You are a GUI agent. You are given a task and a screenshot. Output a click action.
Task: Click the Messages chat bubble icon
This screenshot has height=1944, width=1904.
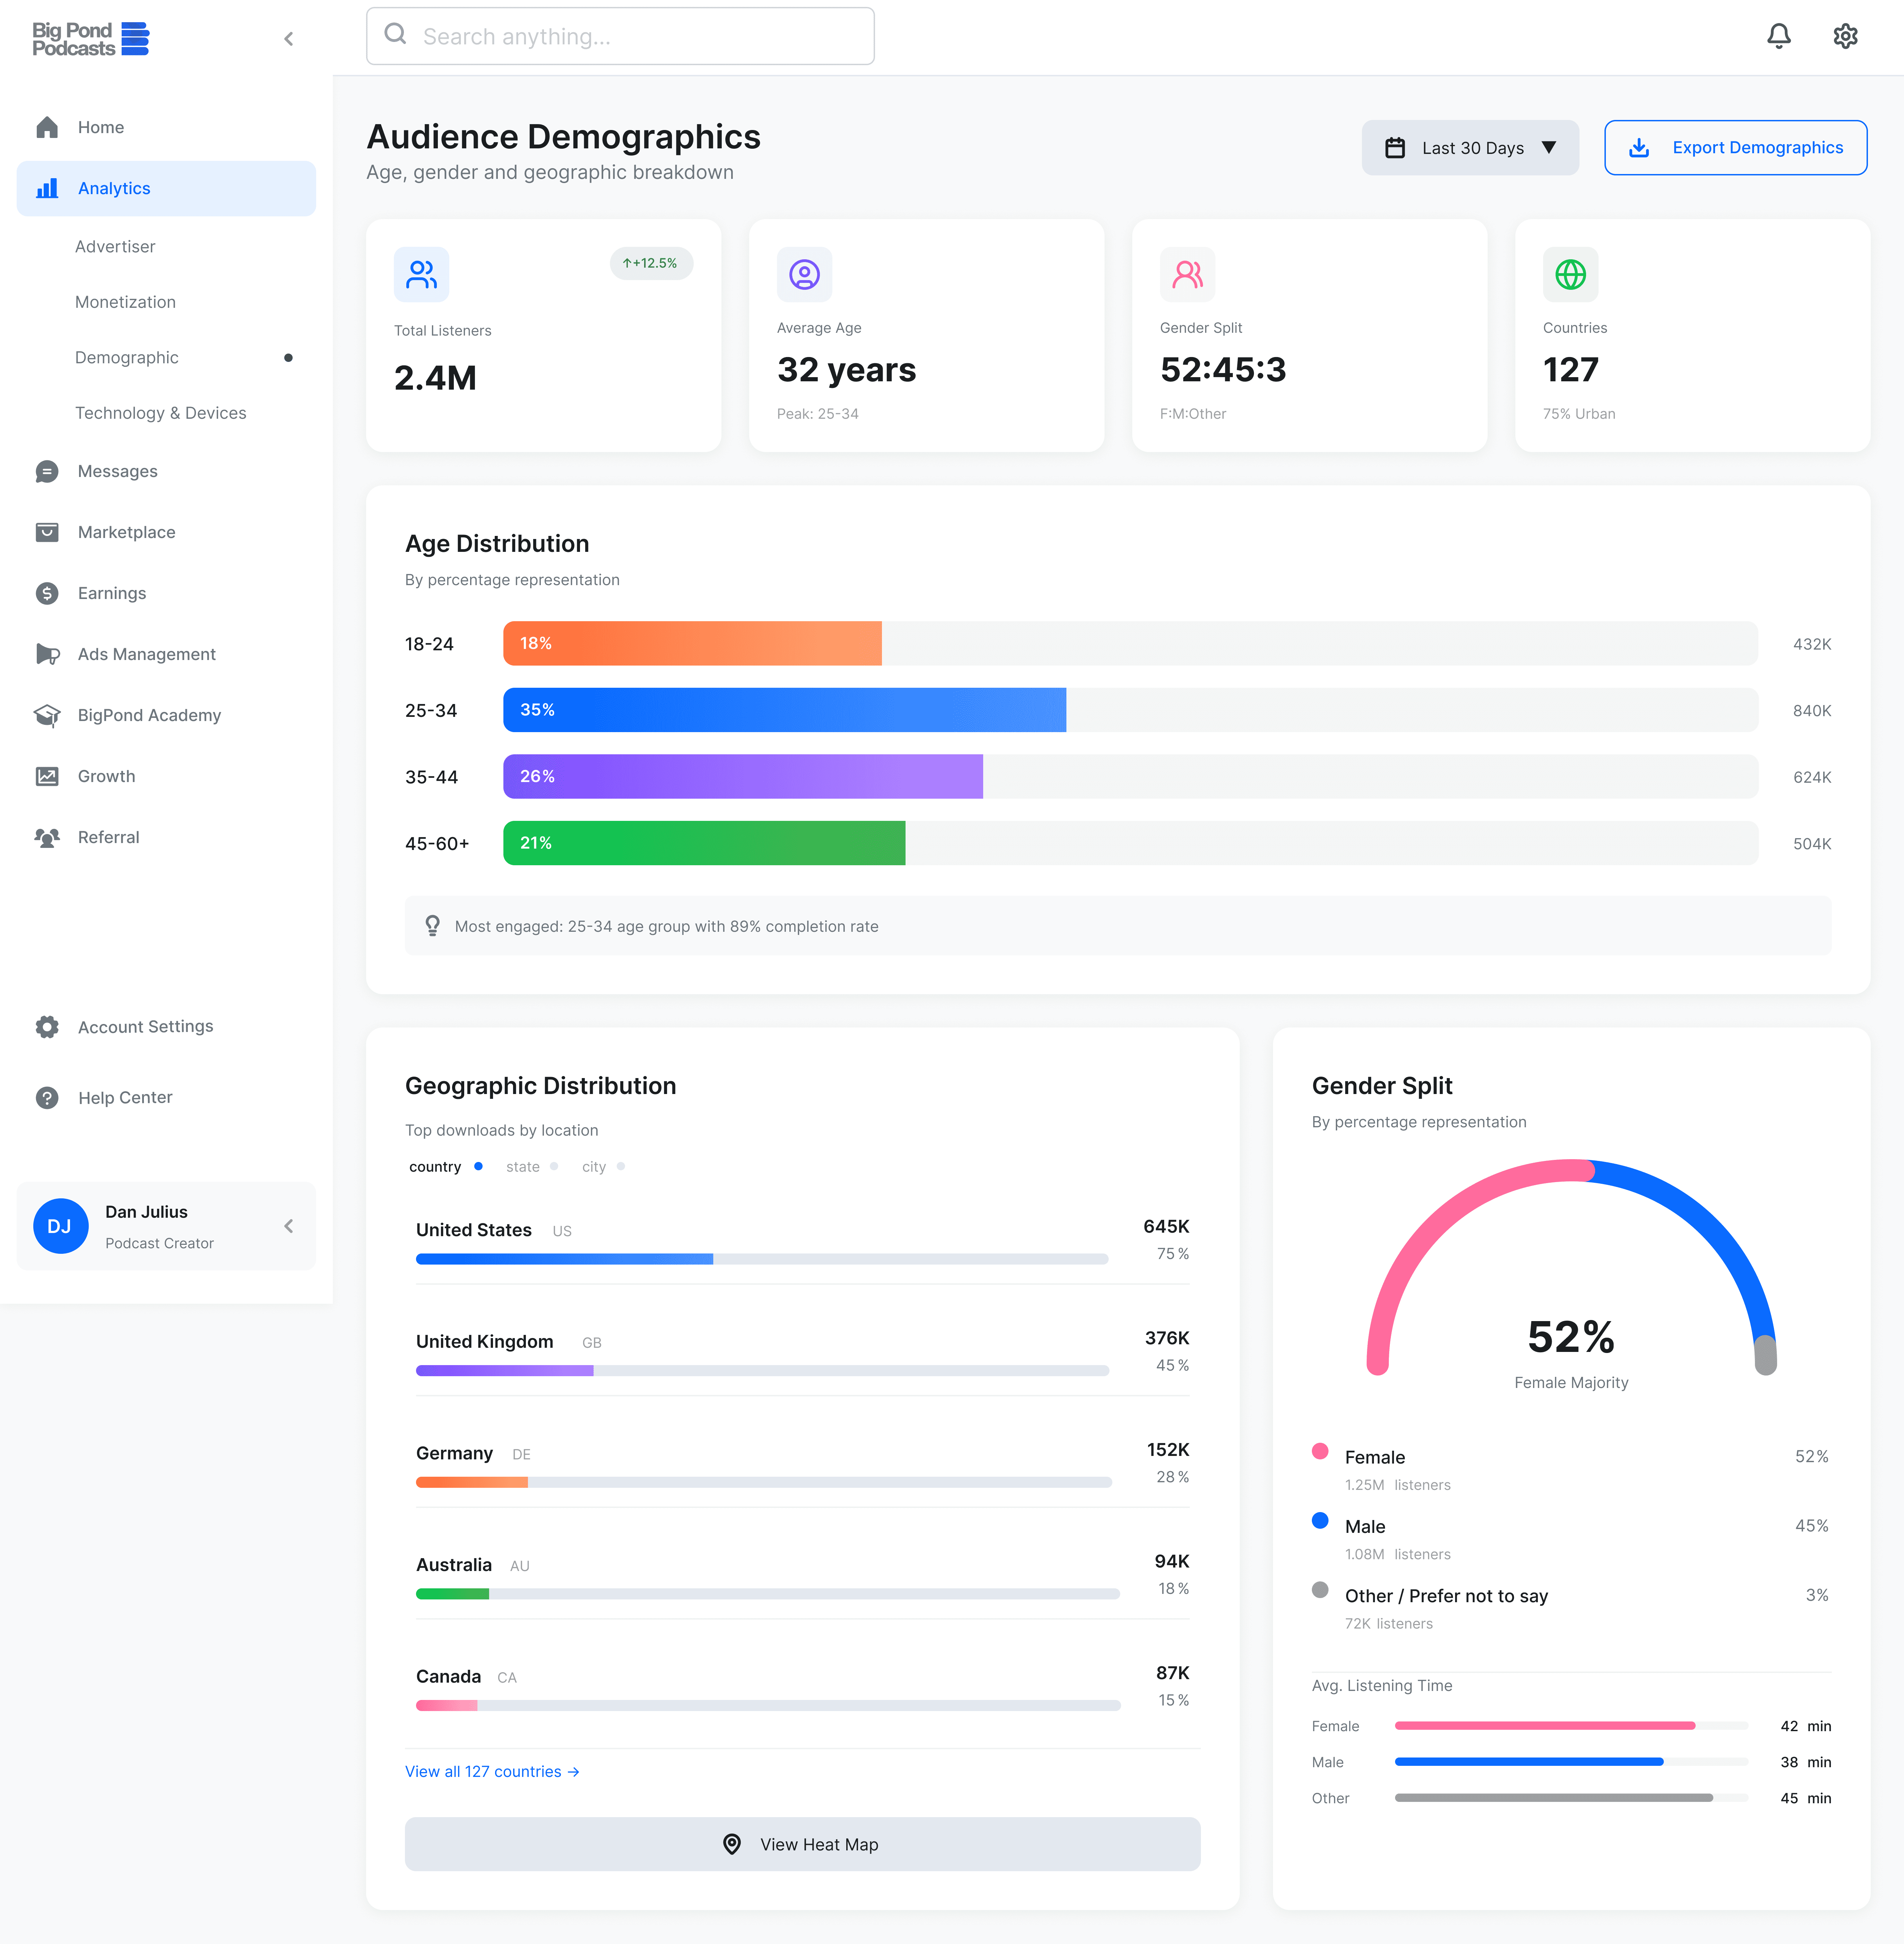[47, 471]
